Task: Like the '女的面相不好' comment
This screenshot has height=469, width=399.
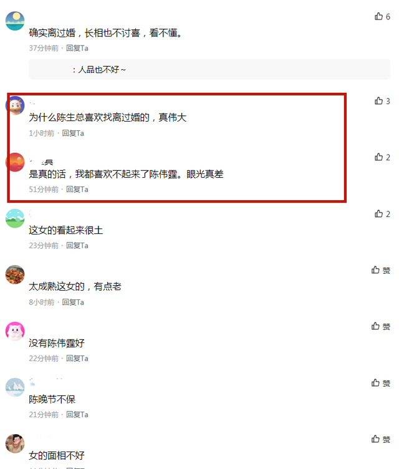Action: pos(380,439)
